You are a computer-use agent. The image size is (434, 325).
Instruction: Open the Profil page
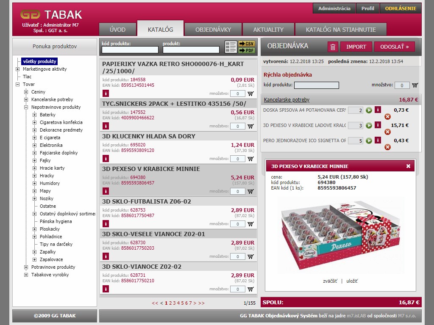point(367,8)
